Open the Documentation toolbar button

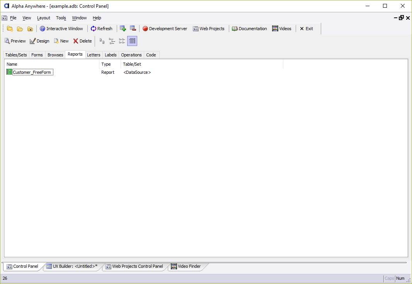click(x=249, y=29)
